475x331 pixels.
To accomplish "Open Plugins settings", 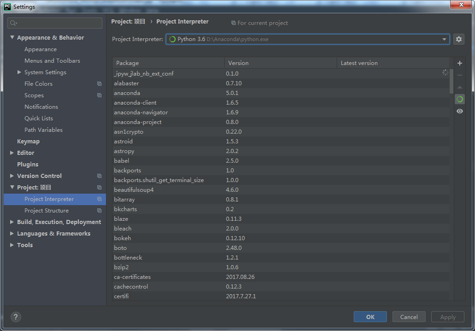I will (x=28, y=164).
